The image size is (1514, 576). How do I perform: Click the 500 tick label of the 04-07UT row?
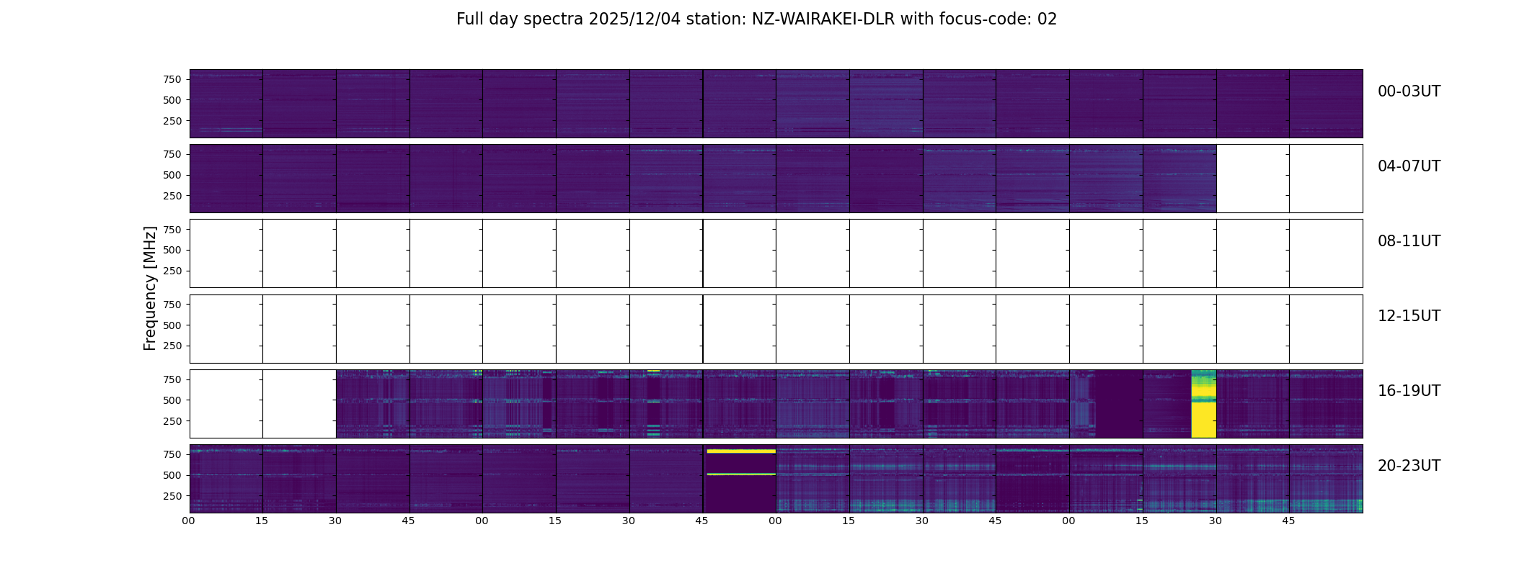tap(172, 175)
